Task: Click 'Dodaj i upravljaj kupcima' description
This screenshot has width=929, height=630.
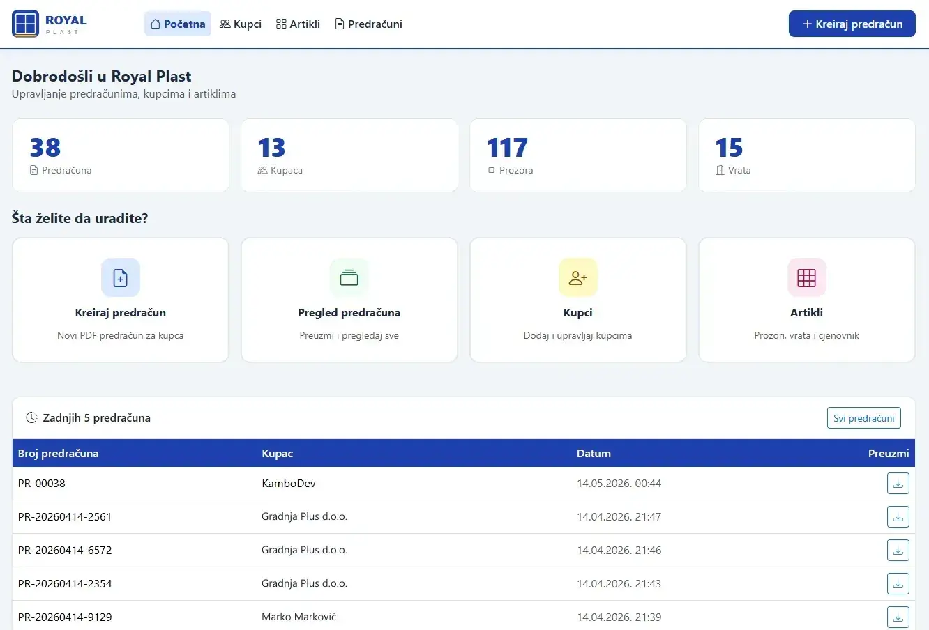Action: 578,335
